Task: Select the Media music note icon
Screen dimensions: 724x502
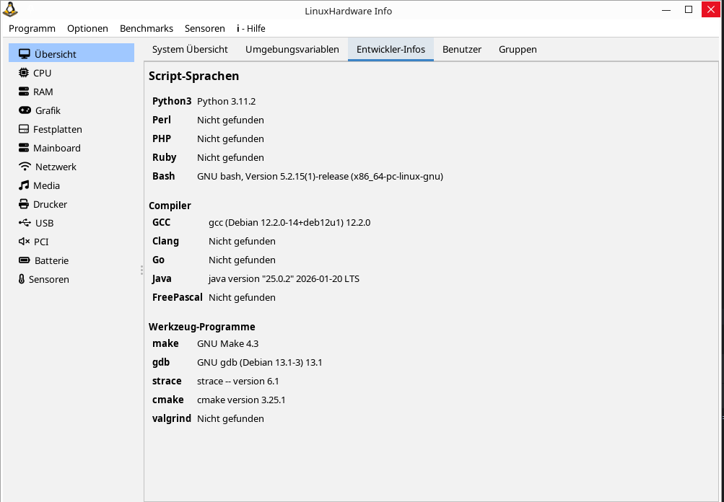Action: [24, 185]
